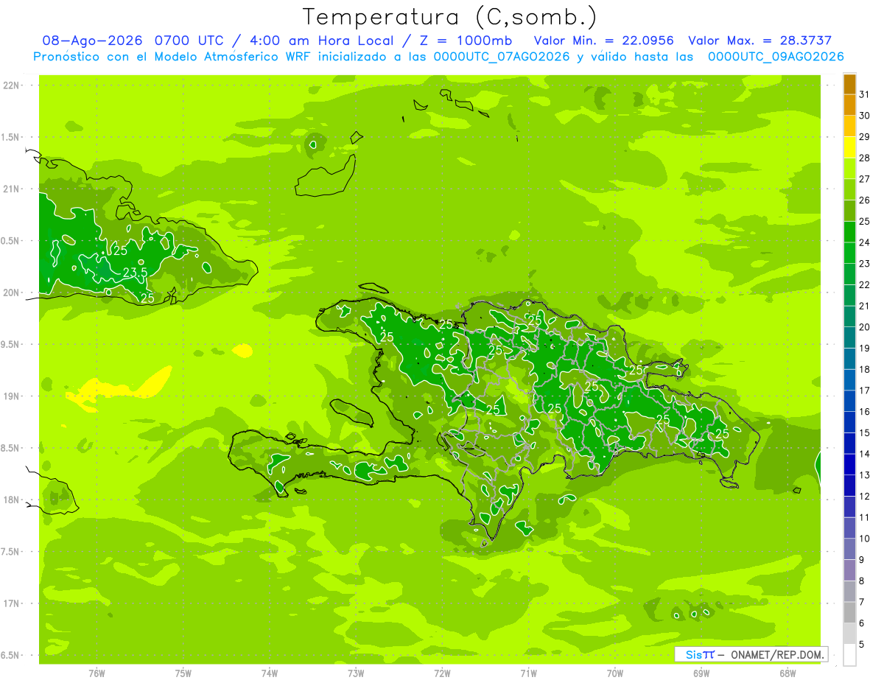Click the "8.5N" latitude axis label
Screen dimensions: 884x683
tap(11, 448)
